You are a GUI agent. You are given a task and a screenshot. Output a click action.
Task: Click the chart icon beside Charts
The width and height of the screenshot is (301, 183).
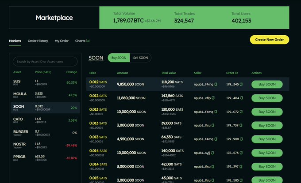pyautogui.click(x=88, y=41)
